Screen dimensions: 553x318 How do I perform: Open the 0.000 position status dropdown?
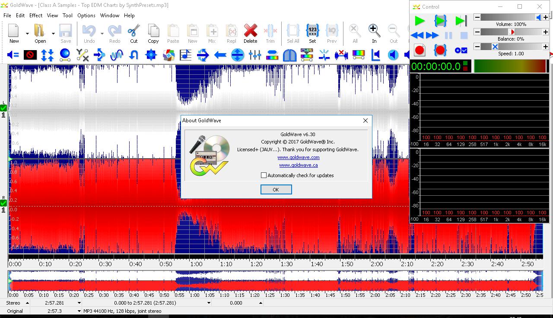(x=261, y=303)
